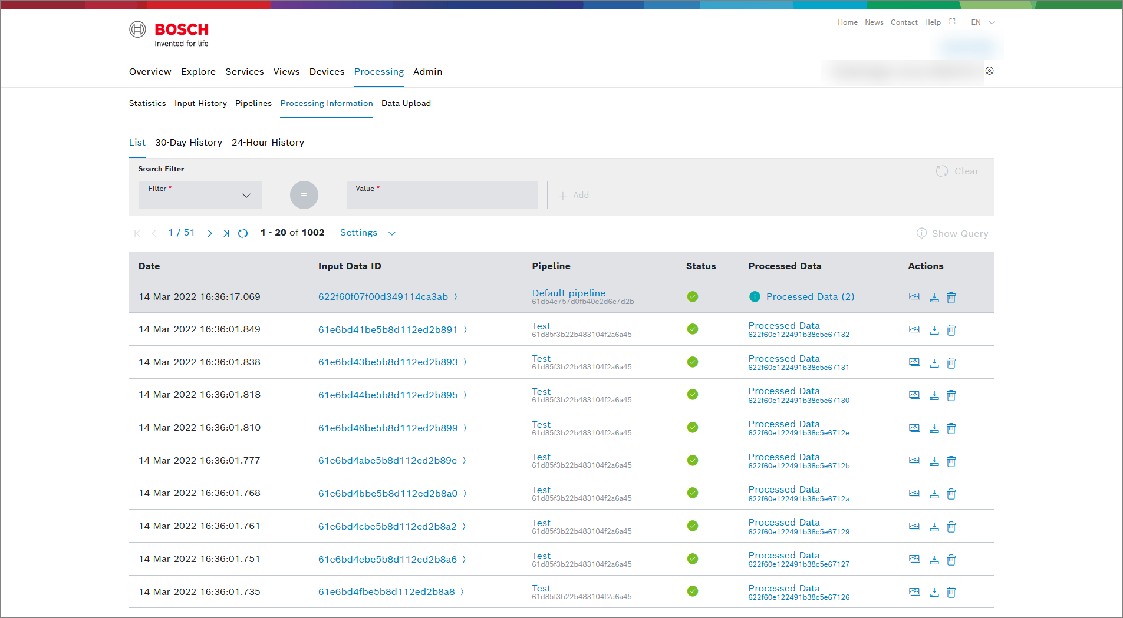Toggle the equals operator button in filter
The height and width of the screenshot is (618, 1123).
coord(304,195)
